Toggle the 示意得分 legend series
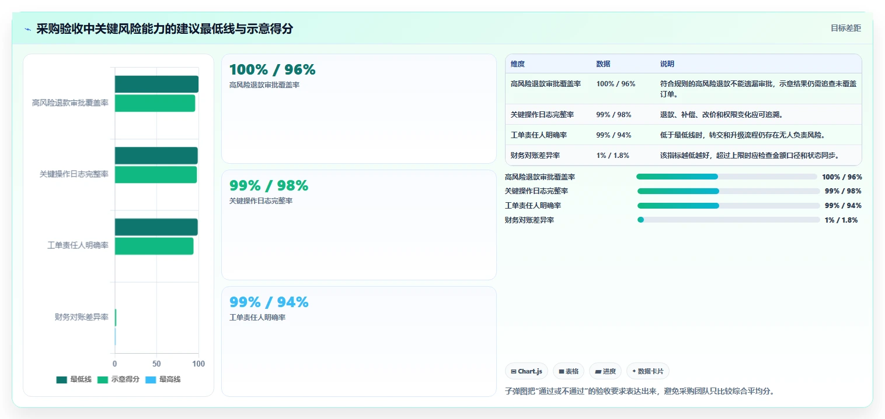This screenshot has width=885, height=419. (118, 379)
